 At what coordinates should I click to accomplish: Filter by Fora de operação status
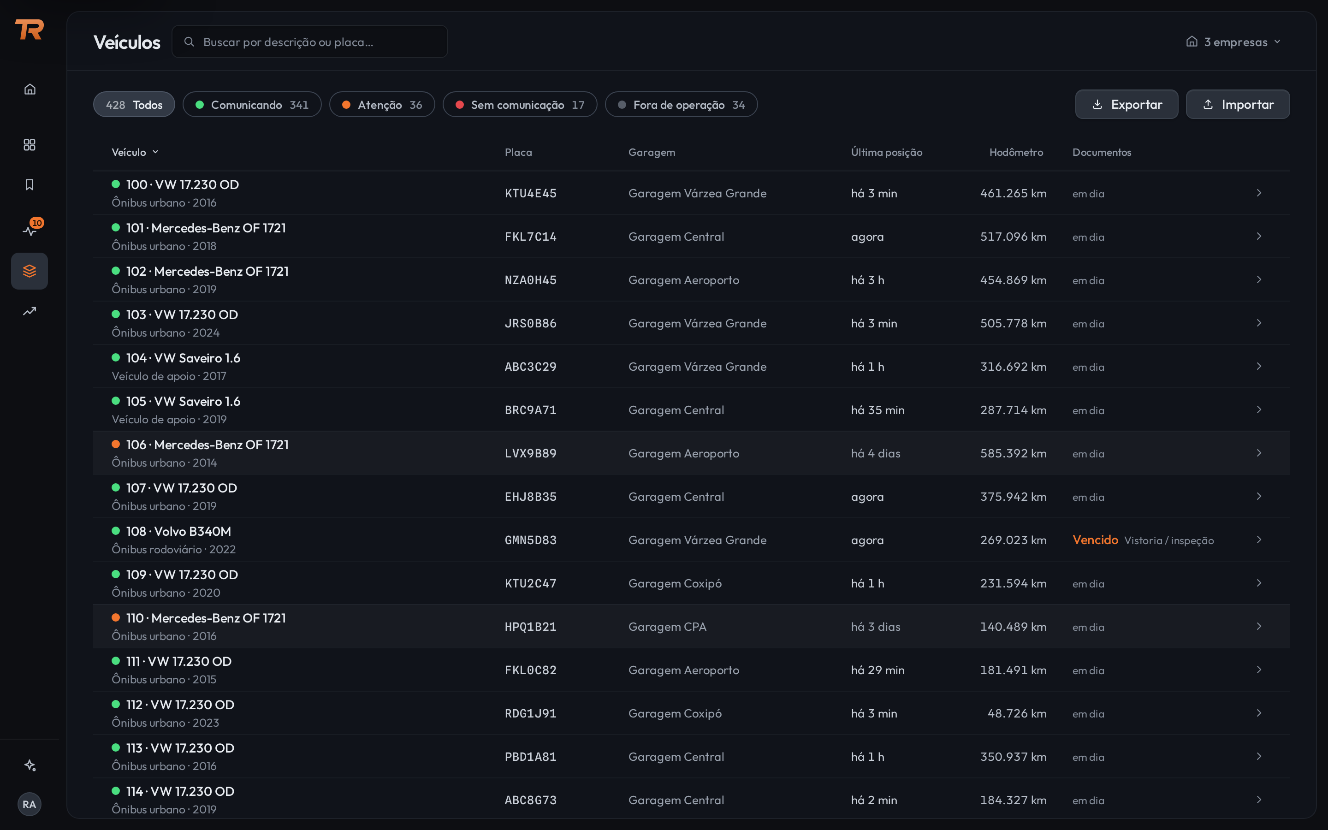tap(681, 104)
